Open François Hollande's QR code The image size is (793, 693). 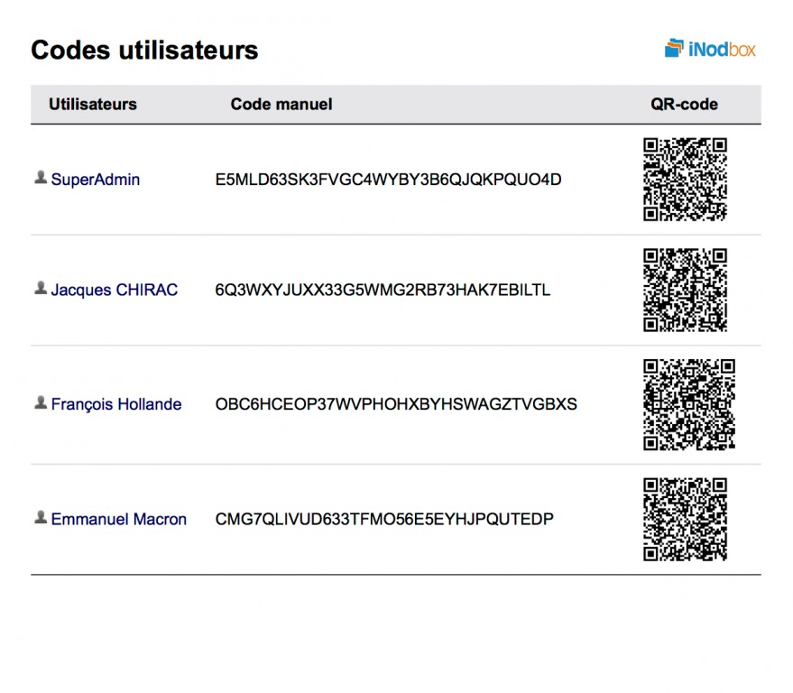tap(689, 404)
